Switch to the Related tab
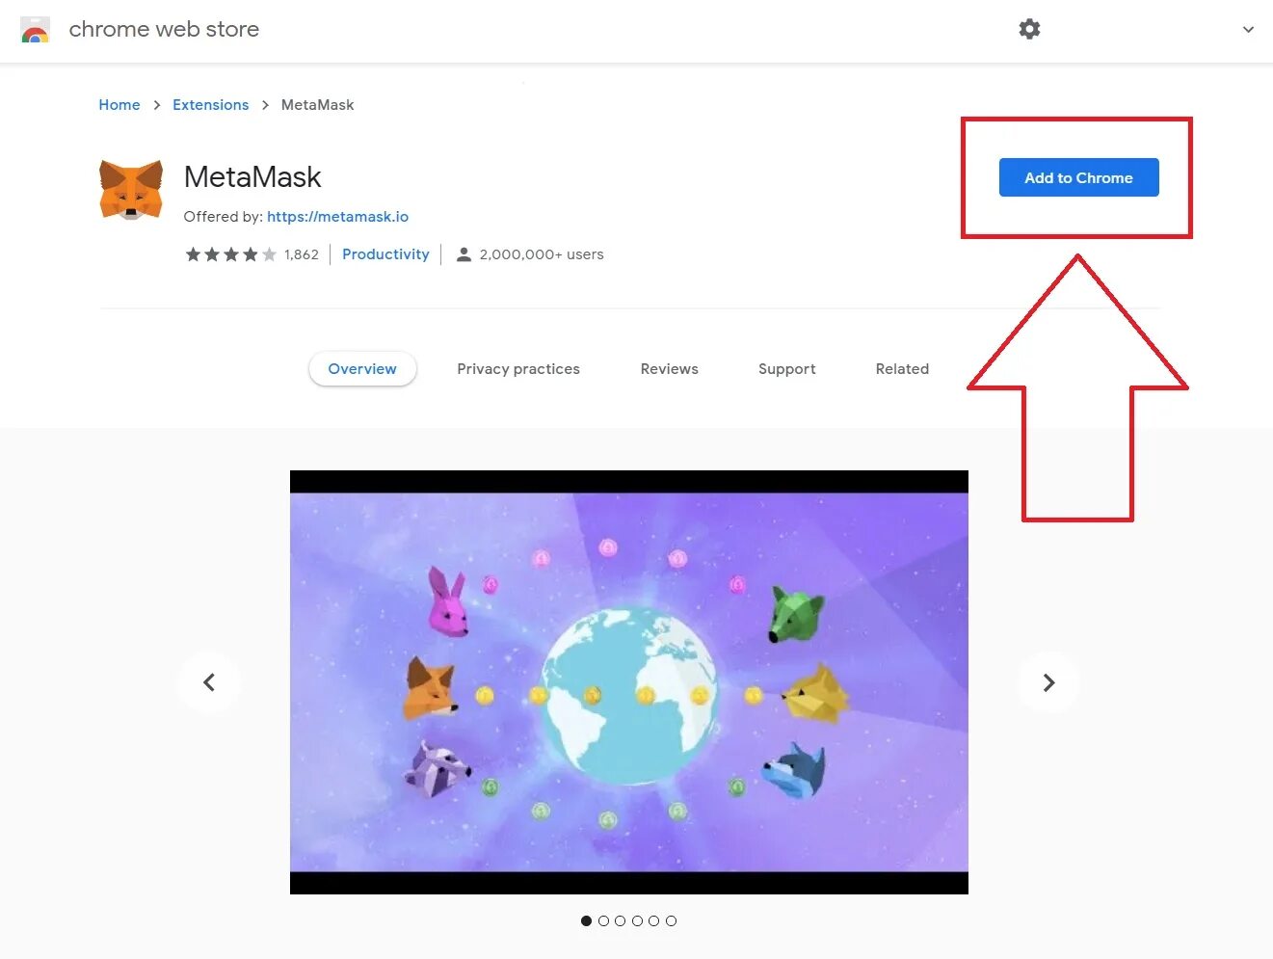The image size is (1273, 959). (x=902, y=368)
